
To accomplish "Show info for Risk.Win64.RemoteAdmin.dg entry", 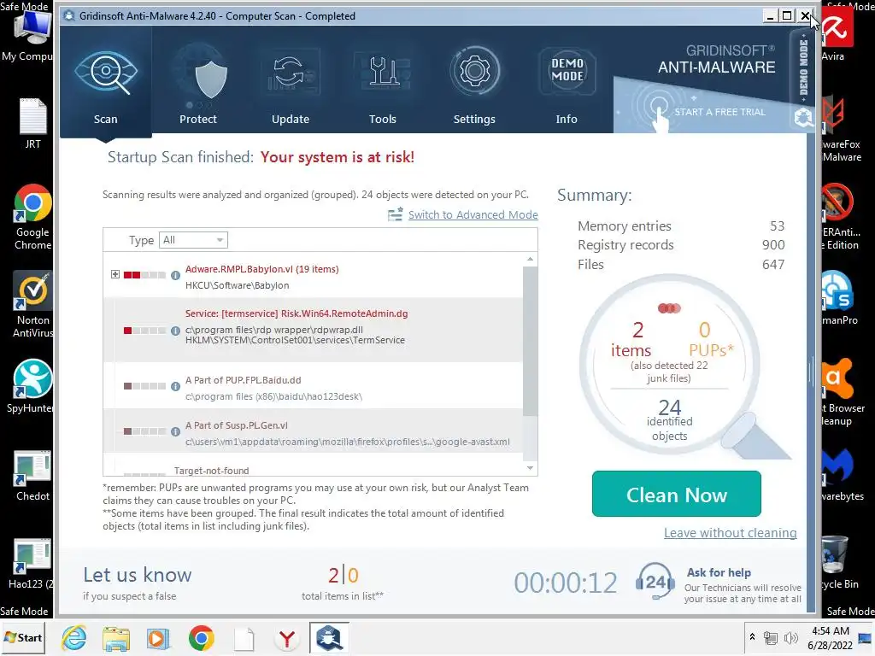I will (x=175, y=331).
